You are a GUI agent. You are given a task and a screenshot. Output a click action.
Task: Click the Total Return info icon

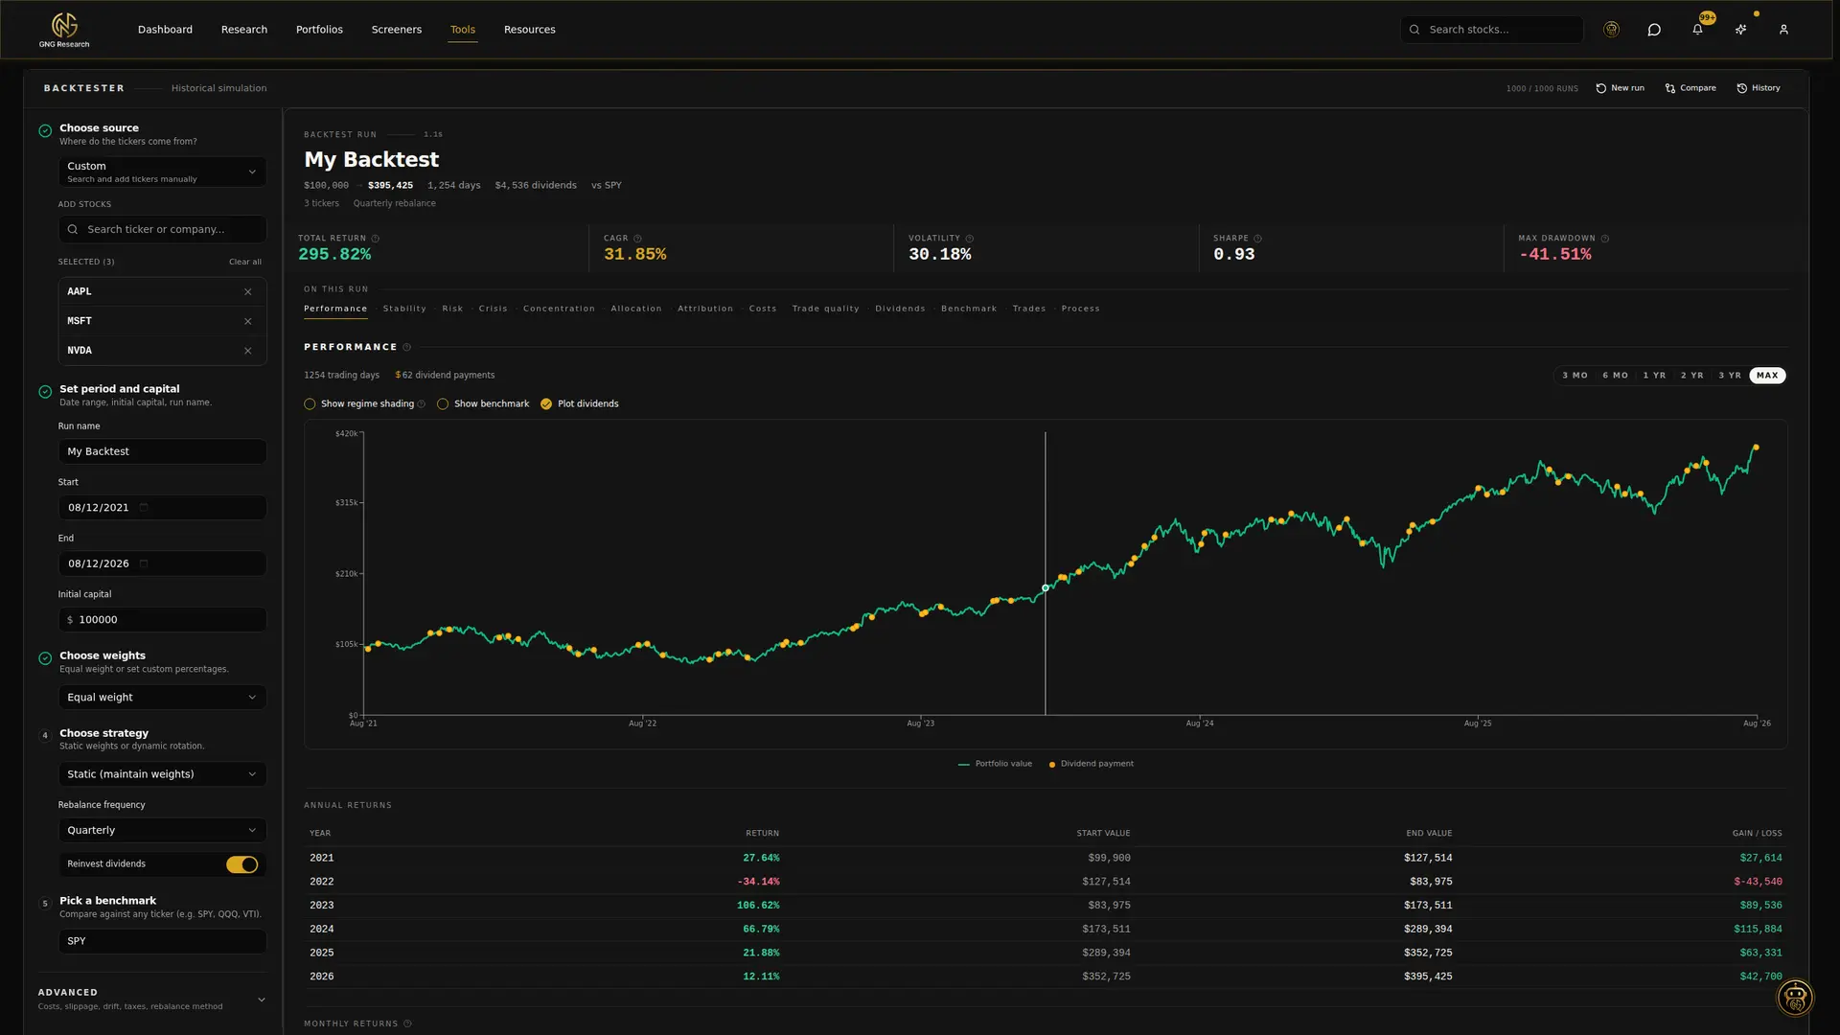tap(376, 239)
